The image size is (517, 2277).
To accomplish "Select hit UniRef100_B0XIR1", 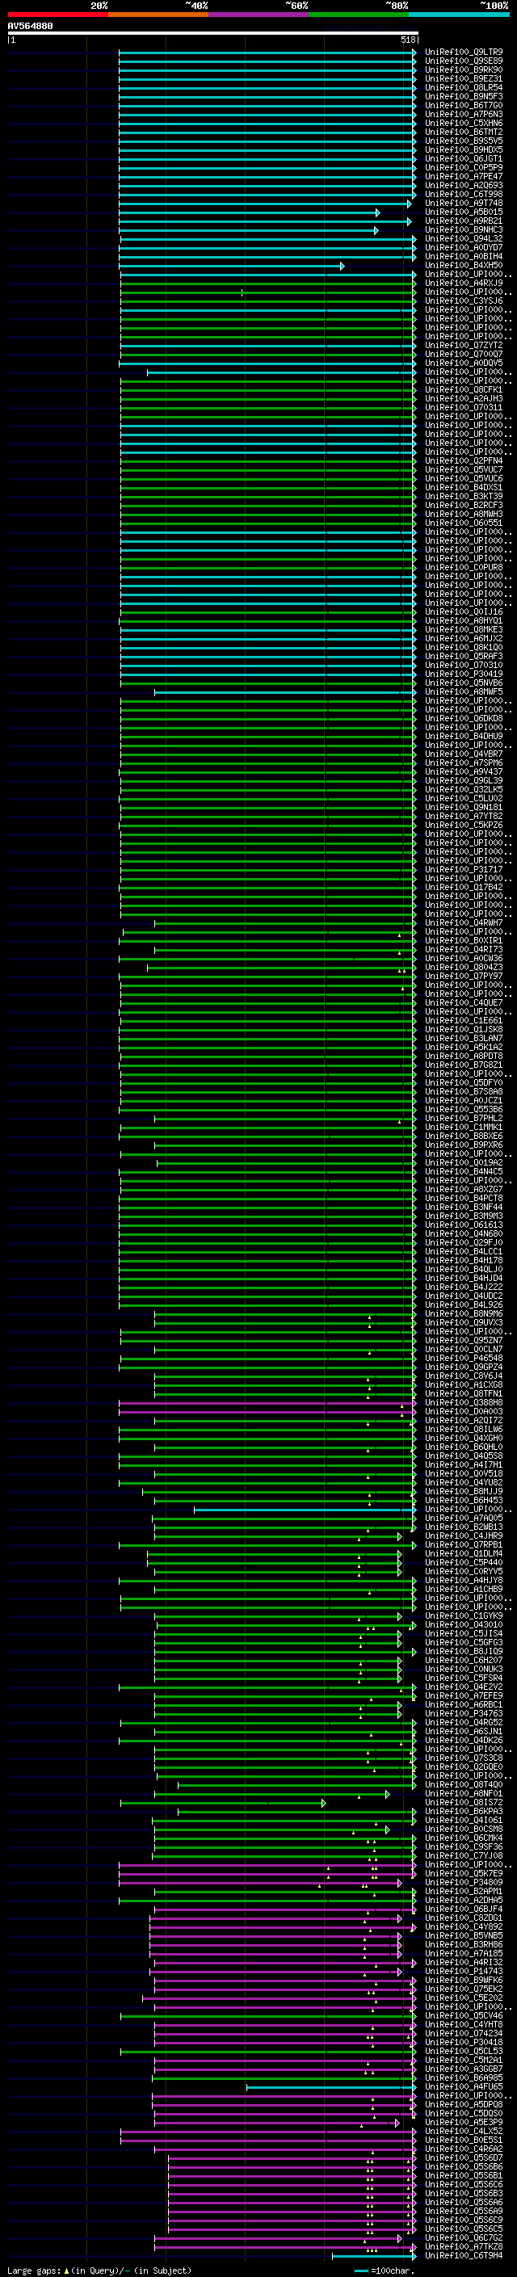I will tap(464, 940).
